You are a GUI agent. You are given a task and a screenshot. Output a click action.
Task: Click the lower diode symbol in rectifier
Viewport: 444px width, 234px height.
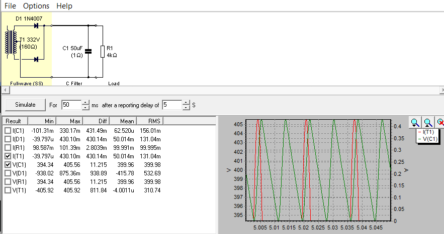coord(36,59)
